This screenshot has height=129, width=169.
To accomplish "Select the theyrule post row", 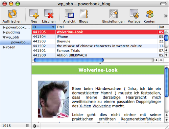I will (98, 41).
